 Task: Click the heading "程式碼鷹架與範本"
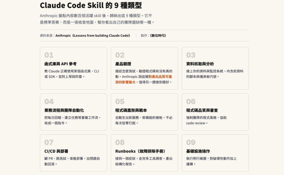point(131,110)
